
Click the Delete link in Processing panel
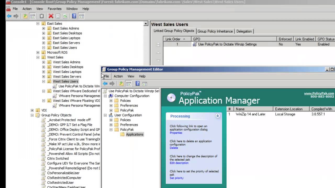[174, 148]
